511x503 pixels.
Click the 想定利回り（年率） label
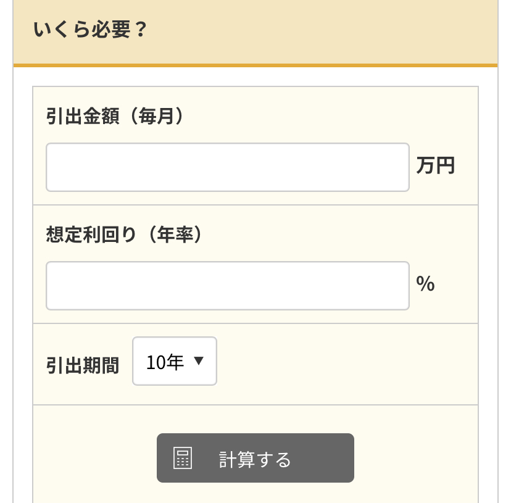tap(124, 235)
